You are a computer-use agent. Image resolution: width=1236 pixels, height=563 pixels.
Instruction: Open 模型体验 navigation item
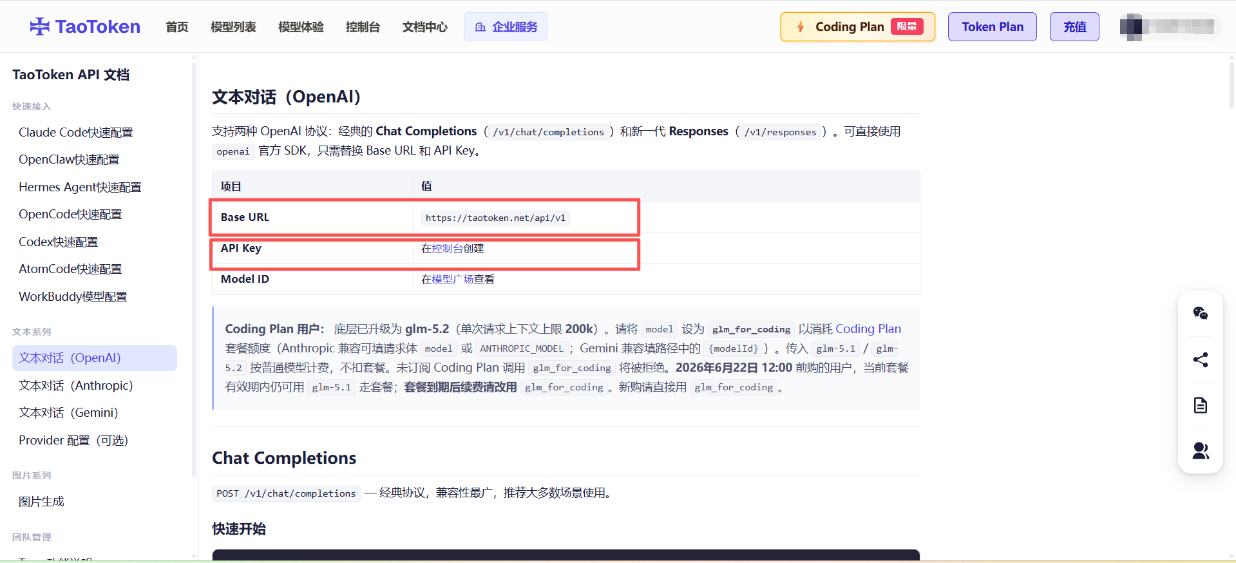[301, 27]
